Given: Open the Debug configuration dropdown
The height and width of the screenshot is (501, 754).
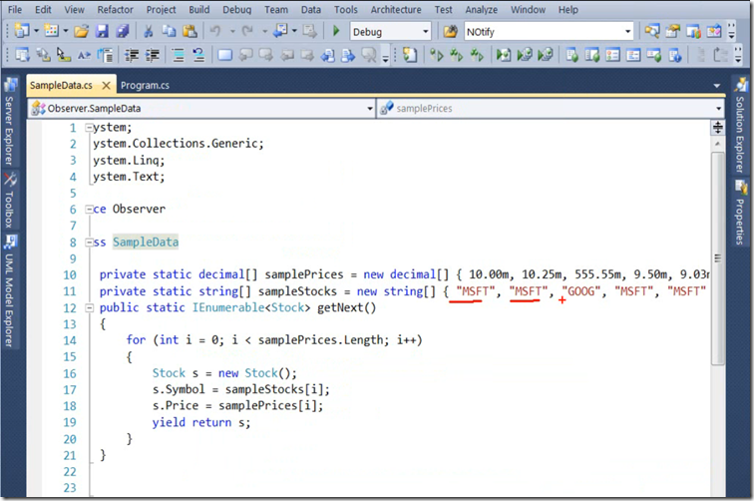Looking at the screenshot, I should coord(425,32).
